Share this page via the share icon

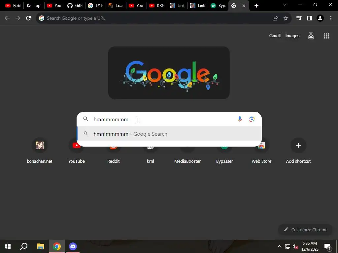pyautogui.click(x=275, y=18)
